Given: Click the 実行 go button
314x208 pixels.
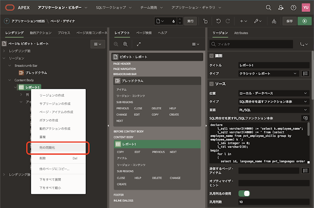Looking at the screenshot, I should pos(190,21).
